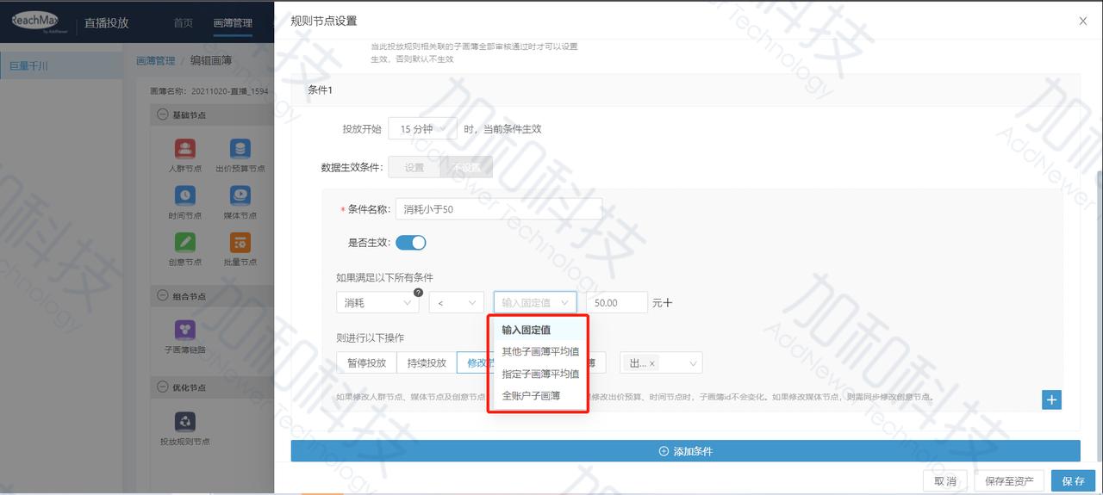This screenshot has height=495, width=1103.
Task: Select the 暂停投放 action
Action: click(x=366, y=362)
